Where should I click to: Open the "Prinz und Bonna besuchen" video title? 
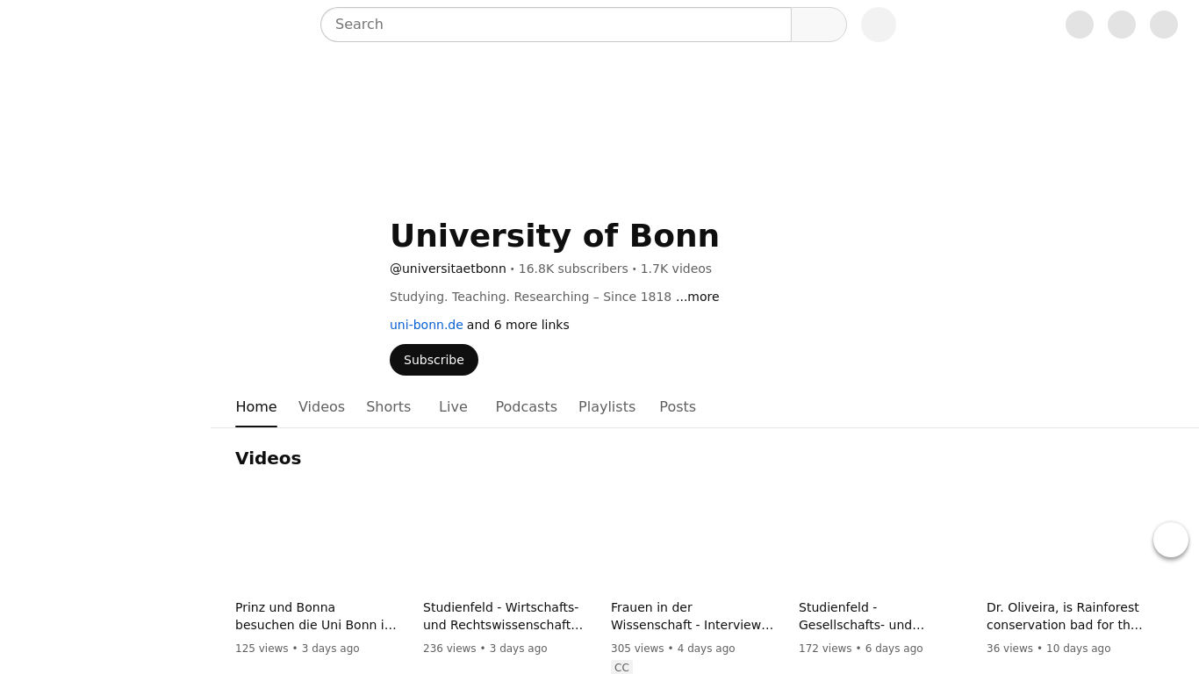[x=315, y=616]
